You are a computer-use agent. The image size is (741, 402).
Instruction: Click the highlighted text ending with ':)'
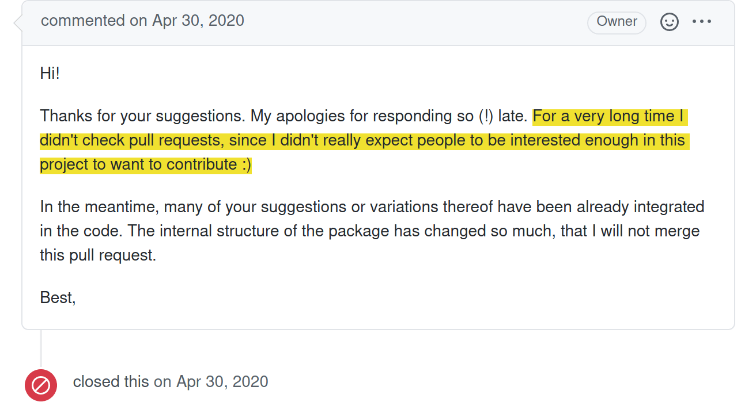point(144,164)
